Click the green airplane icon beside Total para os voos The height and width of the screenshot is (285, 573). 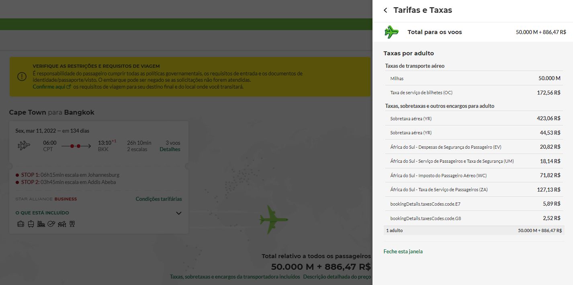click(391, 32)
